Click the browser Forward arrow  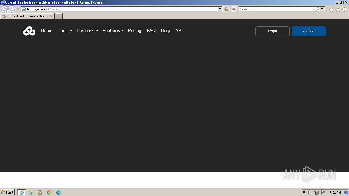click(12, 9)
